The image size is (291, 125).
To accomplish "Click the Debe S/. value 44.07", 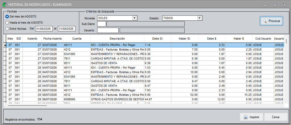I will (157, 99).
